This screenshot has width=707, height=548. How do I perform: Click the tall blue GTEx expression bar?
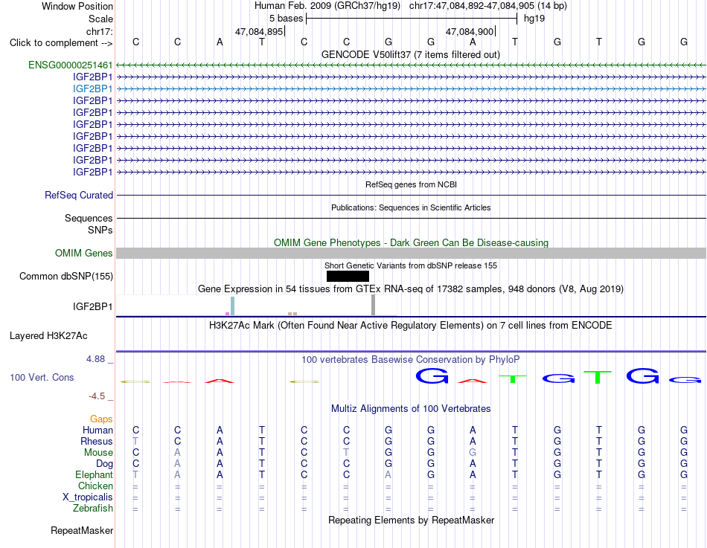pos(233,306)
